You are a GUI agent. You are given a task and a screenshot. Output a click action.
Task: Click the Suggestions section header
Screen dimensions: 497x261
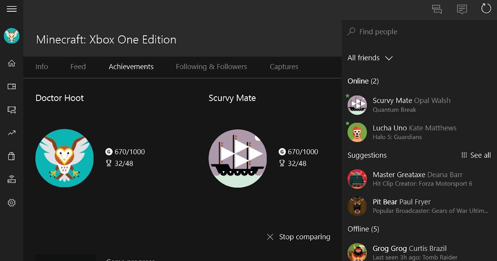coord(367,155)
